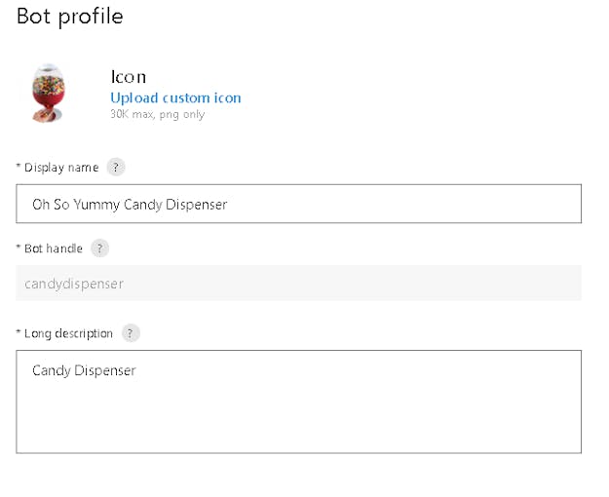Image resolution: width=609 pixels, height=497 pixels.
Task: Click the Display name field label
Action: tap(61, 168)
